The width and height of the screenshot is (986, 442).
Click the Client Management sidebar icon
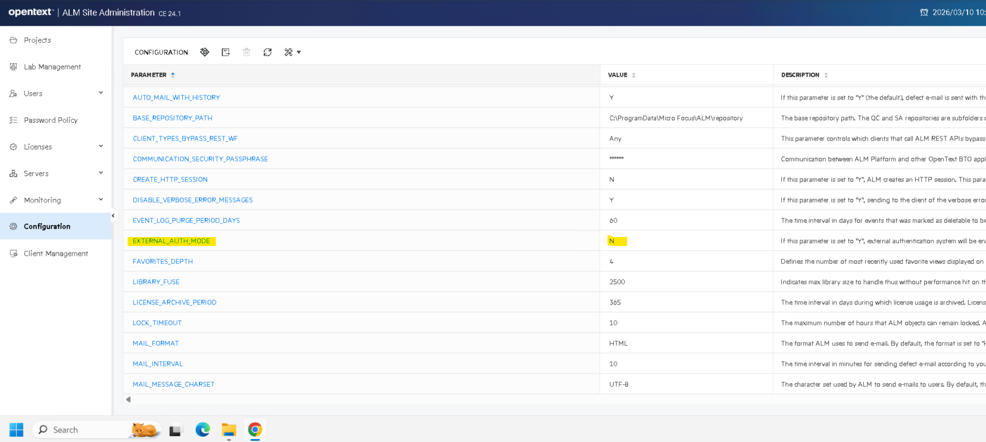pos(13,253)
